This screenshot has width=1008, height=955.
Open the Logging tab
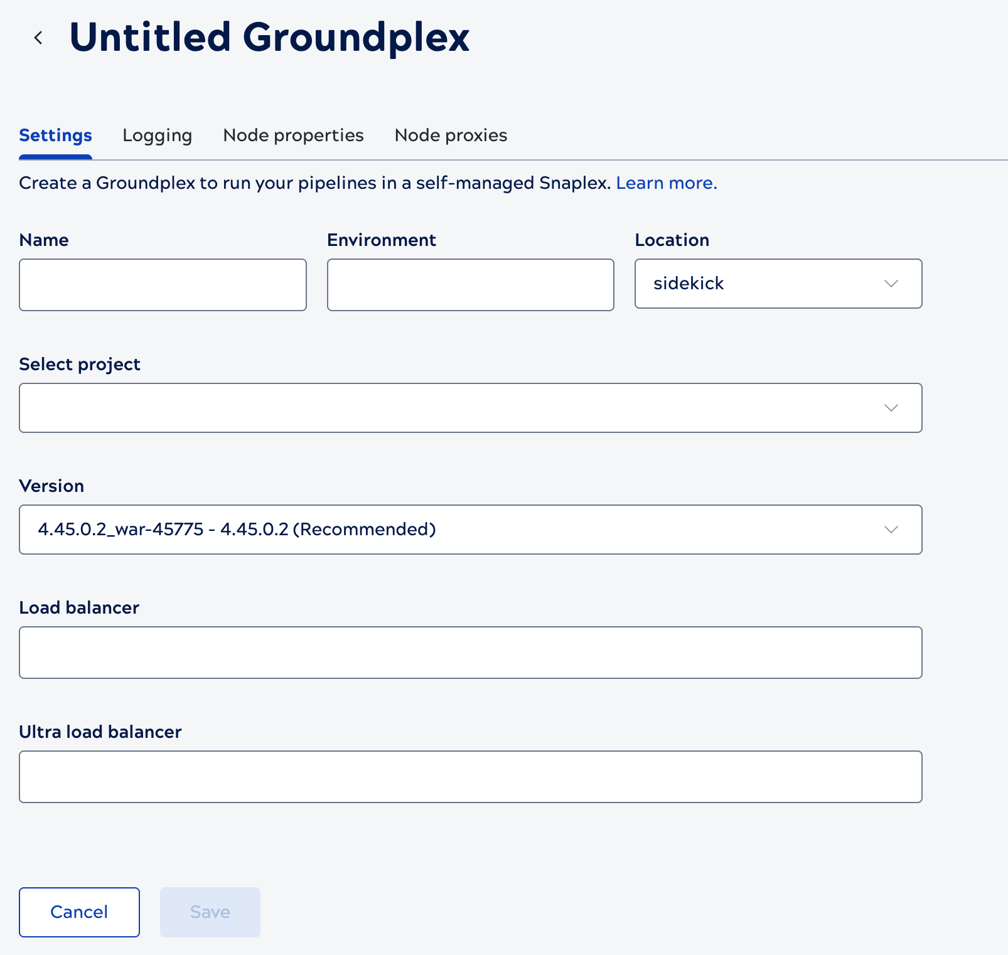157,136
